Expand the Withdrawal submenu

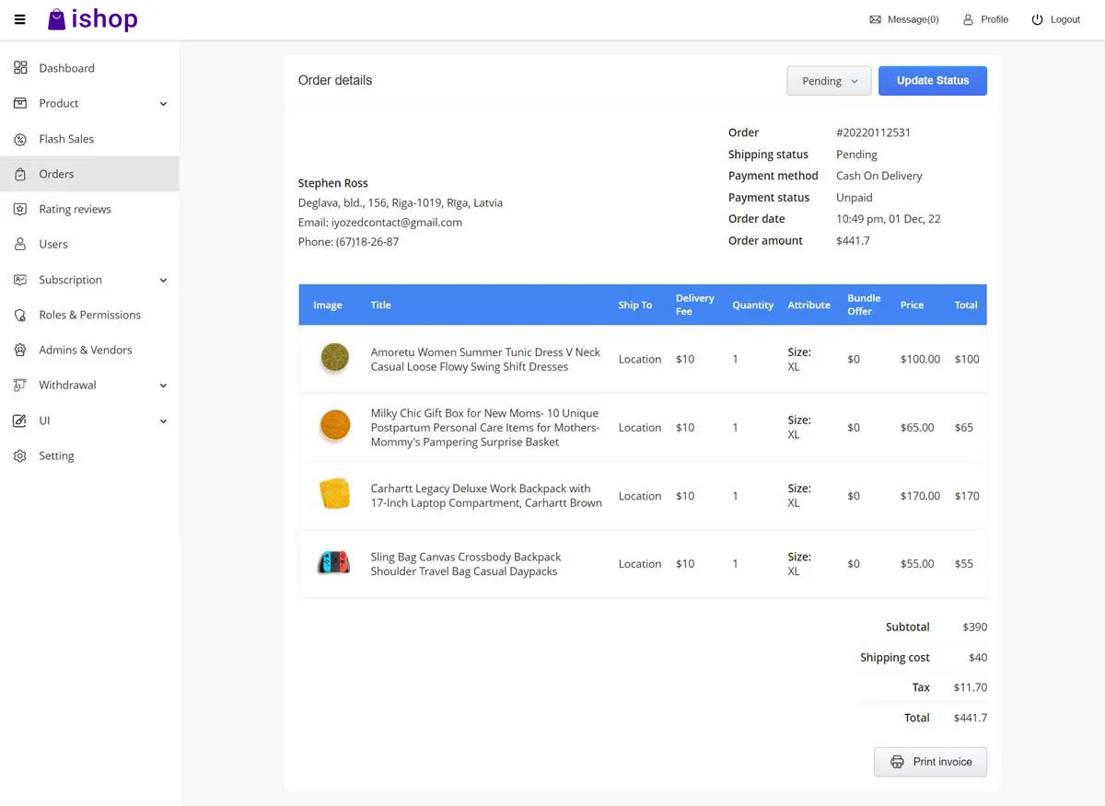(x=163, y=386)
